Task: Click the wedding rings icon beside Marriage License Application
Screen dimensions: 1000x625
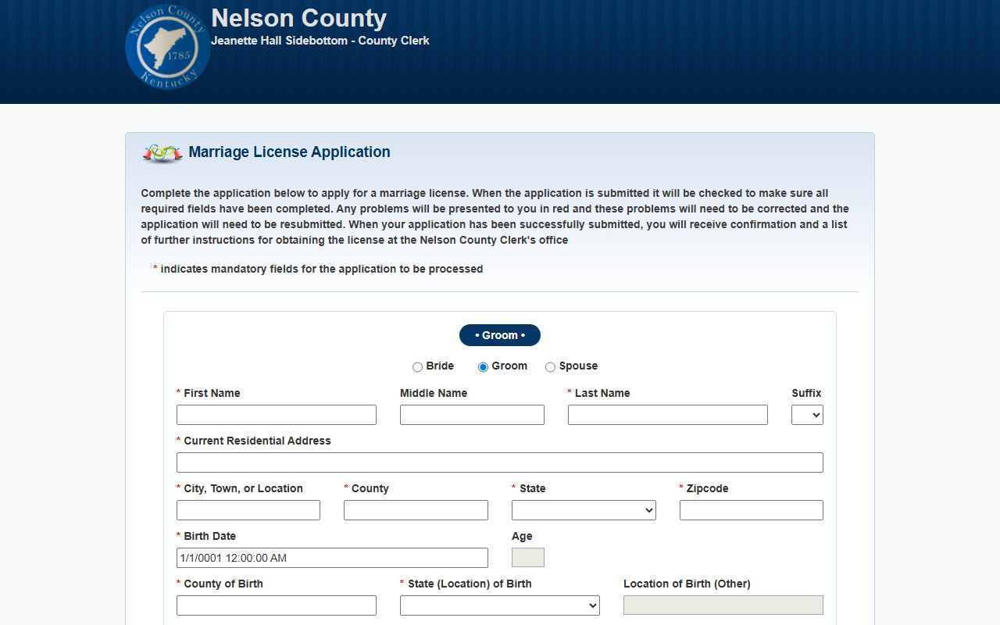Action: (x=162, y=152)
